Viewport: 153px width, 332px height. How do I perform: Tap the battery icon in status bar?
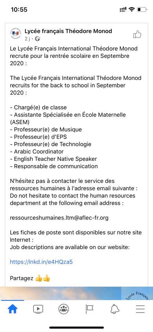(x=142, y=10)
